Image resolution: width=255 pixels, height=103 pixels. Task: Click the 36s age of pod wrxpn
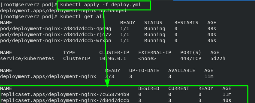click(212, 41)
